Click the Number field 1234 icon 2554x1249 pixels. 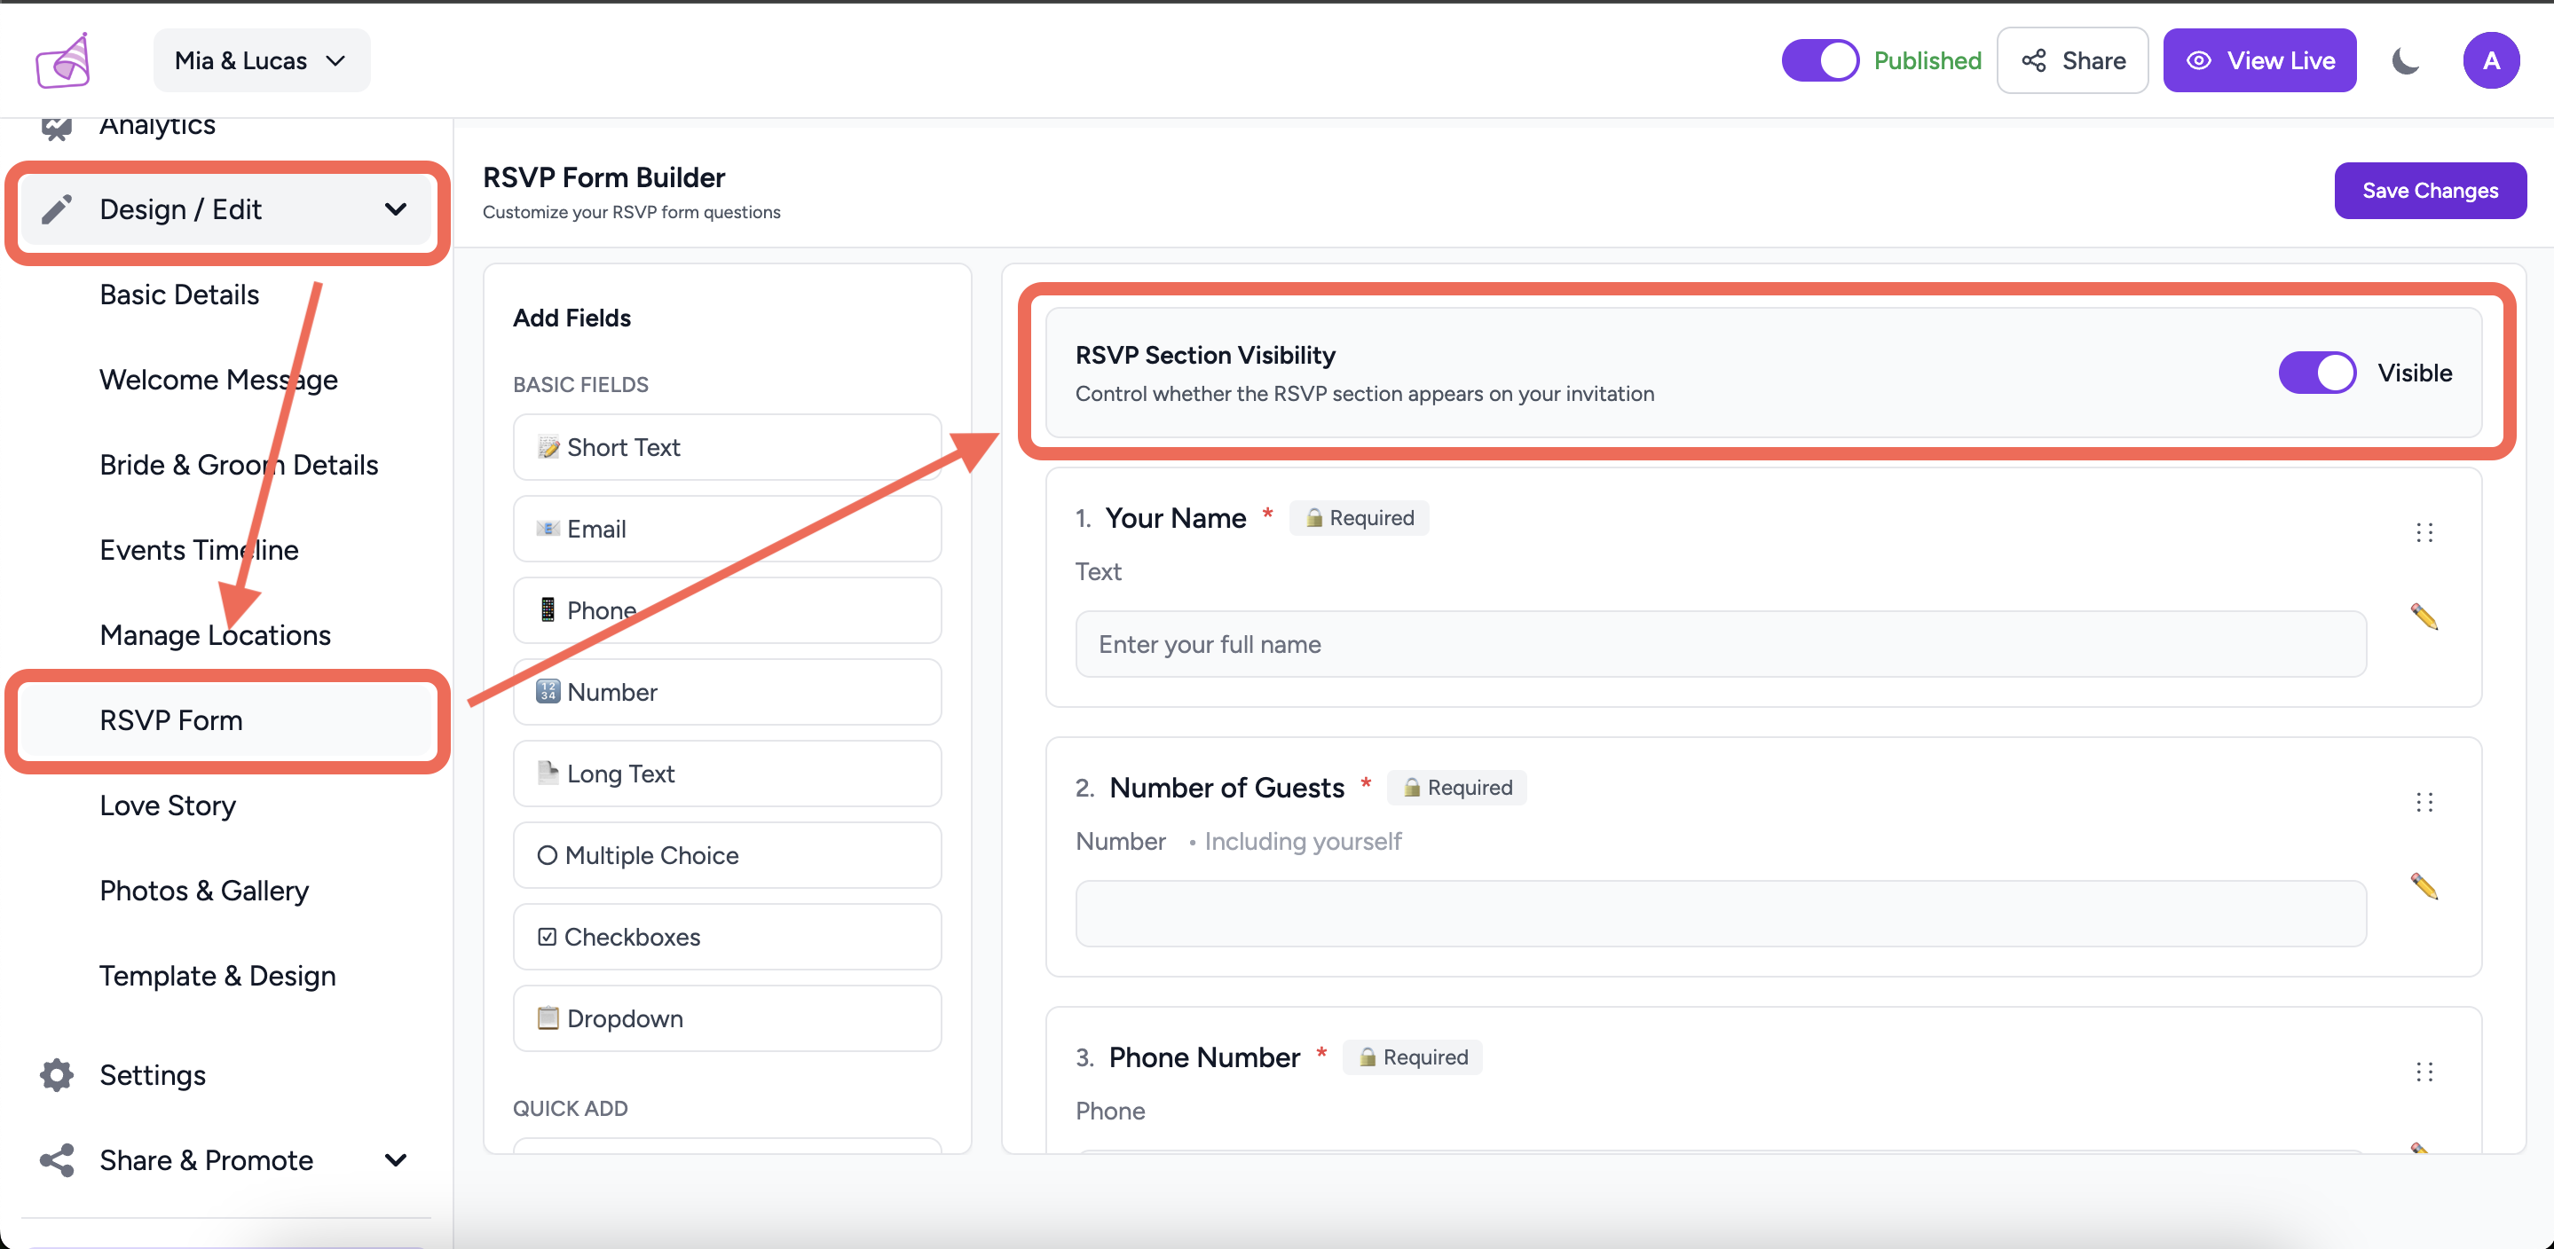coord(548,691)
